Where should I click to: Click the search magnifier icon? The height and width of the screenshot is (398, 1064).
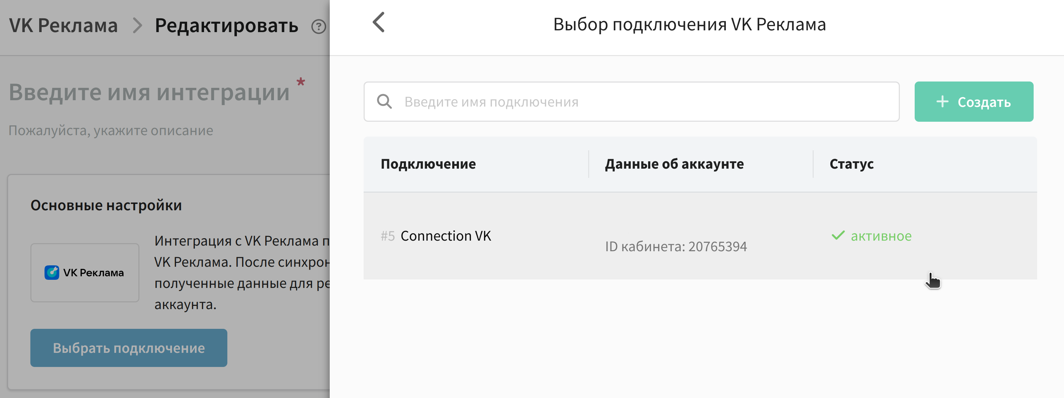tap(384, 102)
